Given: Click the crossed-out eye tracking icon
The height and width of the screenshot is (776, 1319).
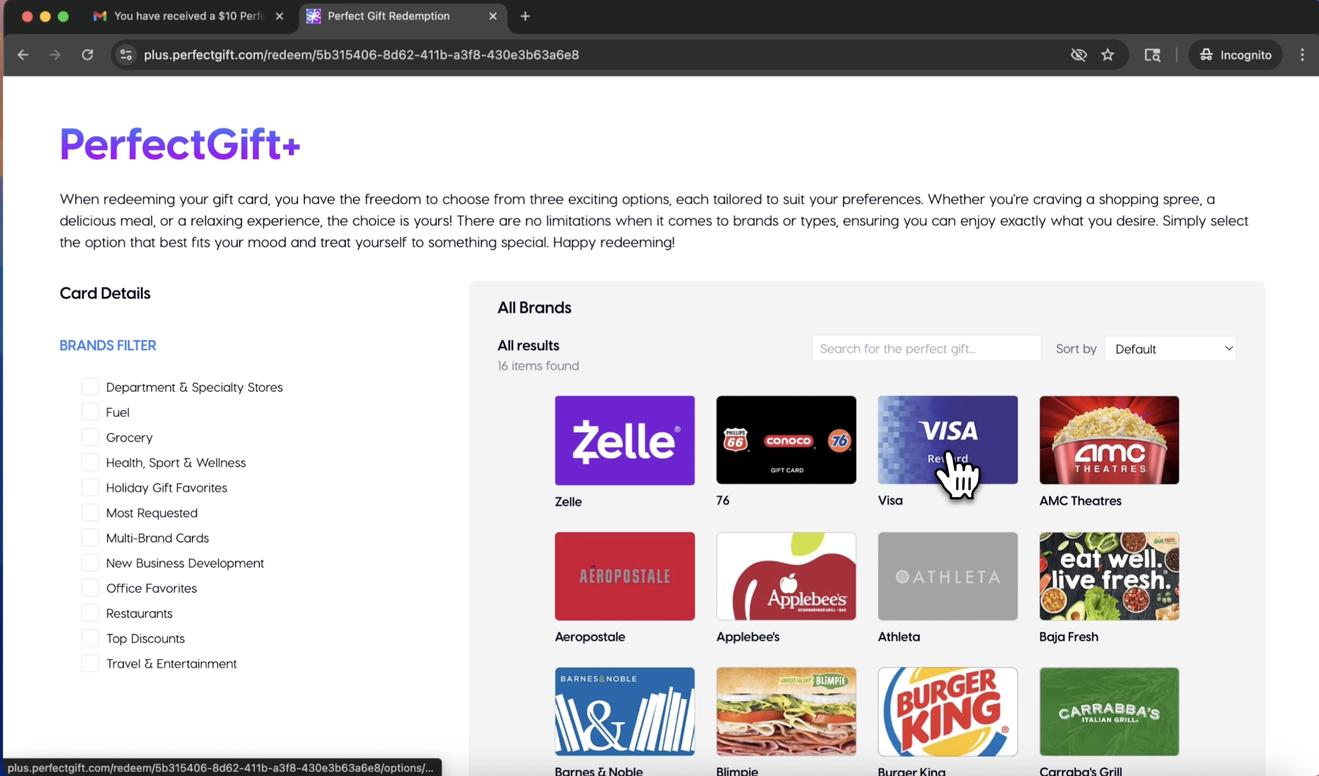Looking at the screenshot, I should [x=1078, y=55].
